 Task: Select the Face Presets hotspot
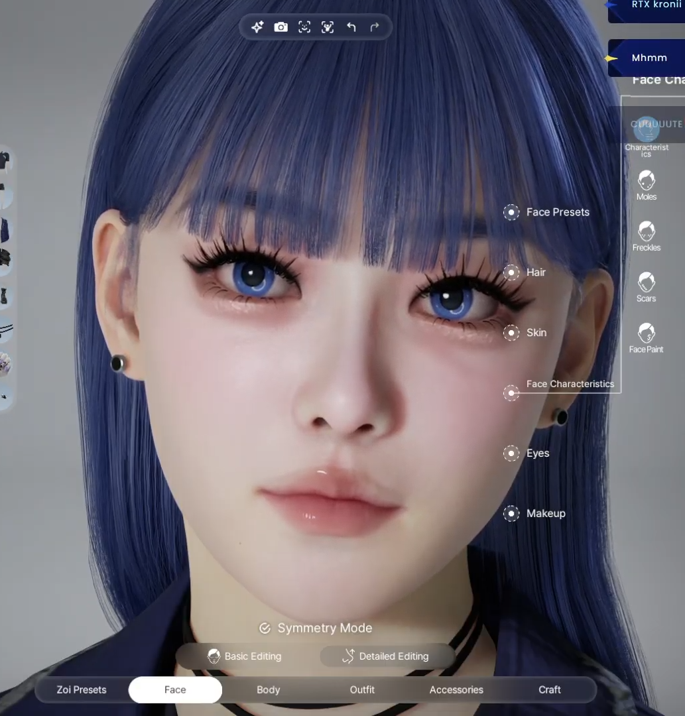(511, 212)
